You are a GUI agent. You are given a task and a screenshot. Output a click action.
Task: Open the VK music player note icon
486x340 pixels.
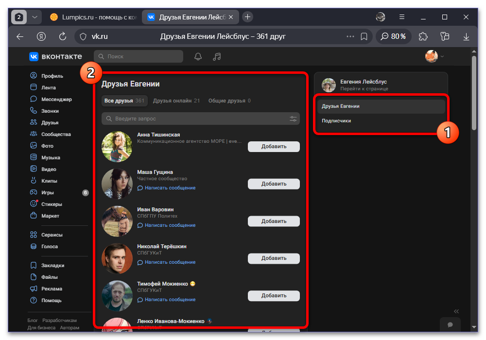click(x=217, y=57)
